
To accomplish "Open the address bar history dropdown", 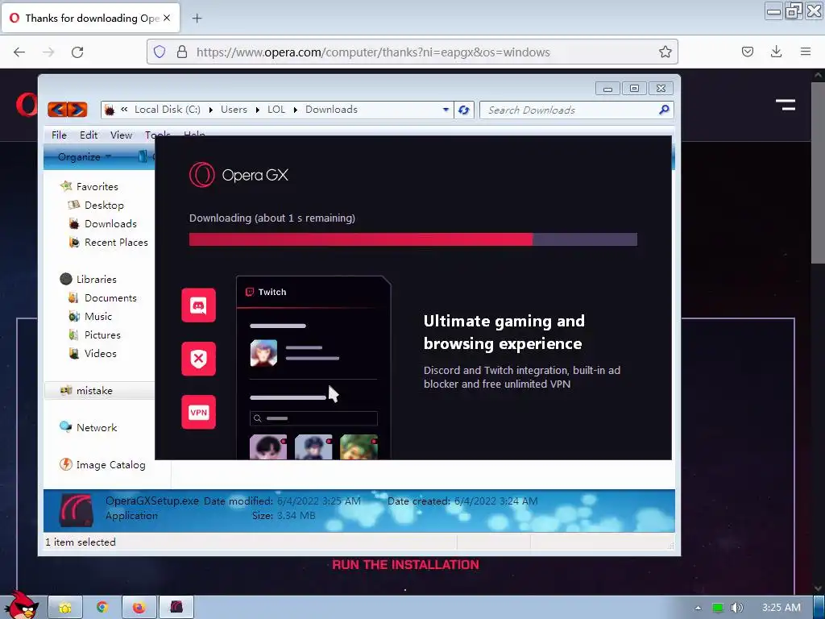I will [446, 110].
